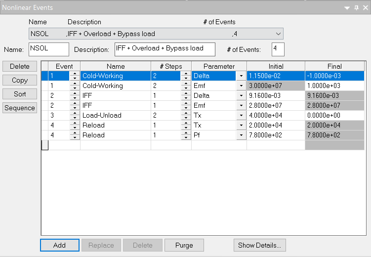The width and height of the screenshot is (371, 257).
Task: Click the Description field with IFF text
Action: click(165, 49)
